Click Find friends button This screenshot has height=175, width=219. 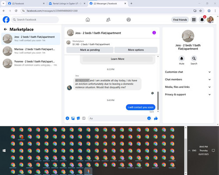click(180, 20)
